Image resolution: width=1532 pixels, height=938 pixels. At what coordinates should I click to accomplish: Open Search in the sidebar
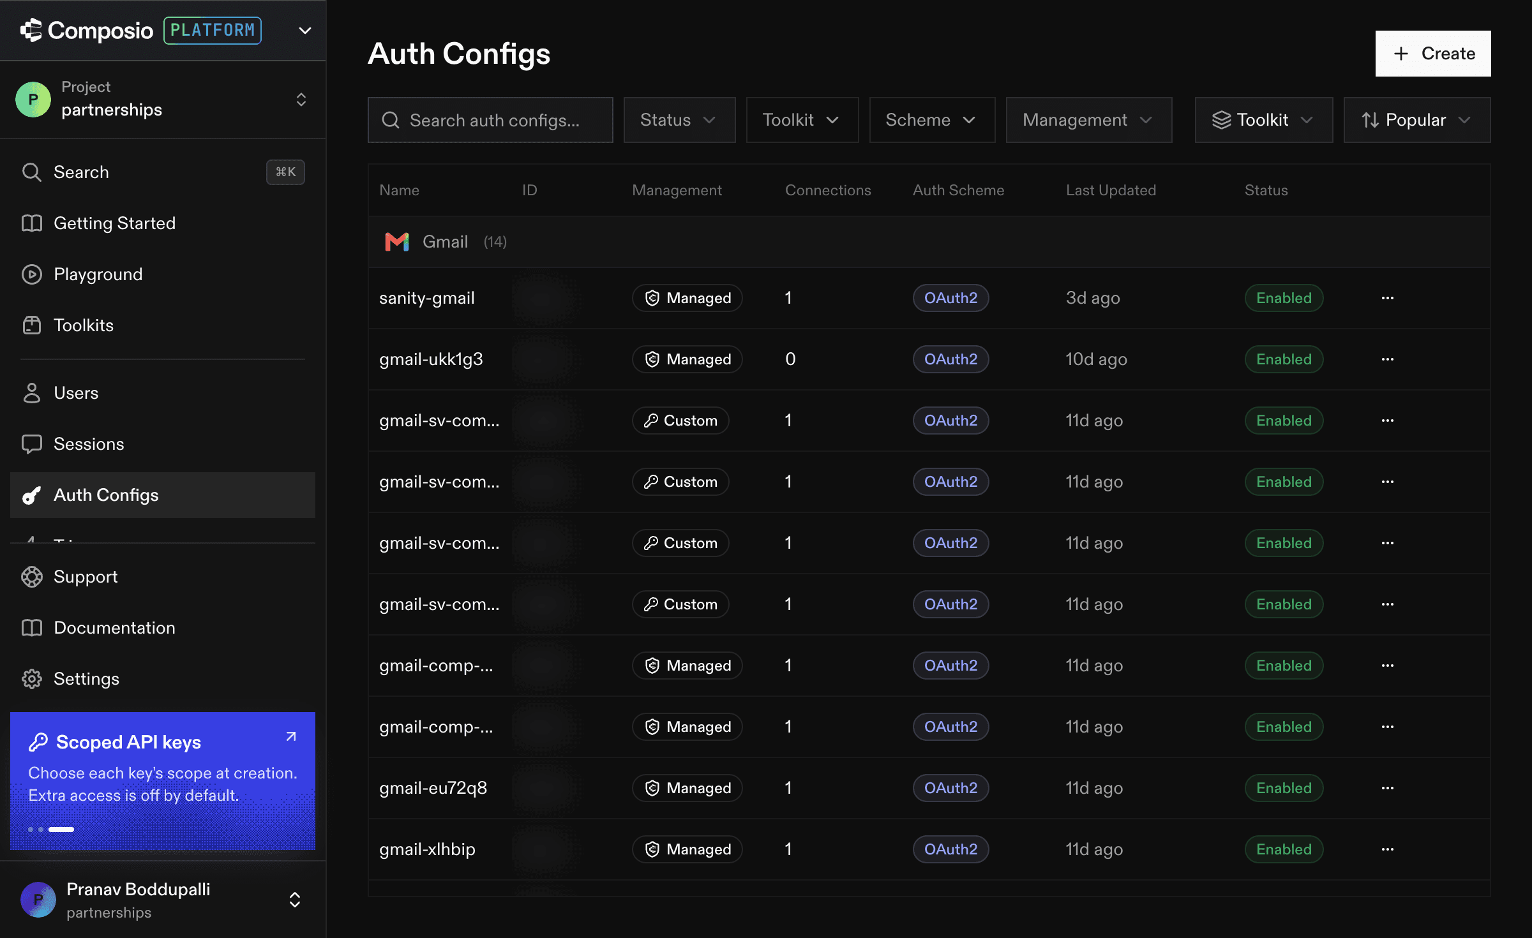(x=163, y=172)
